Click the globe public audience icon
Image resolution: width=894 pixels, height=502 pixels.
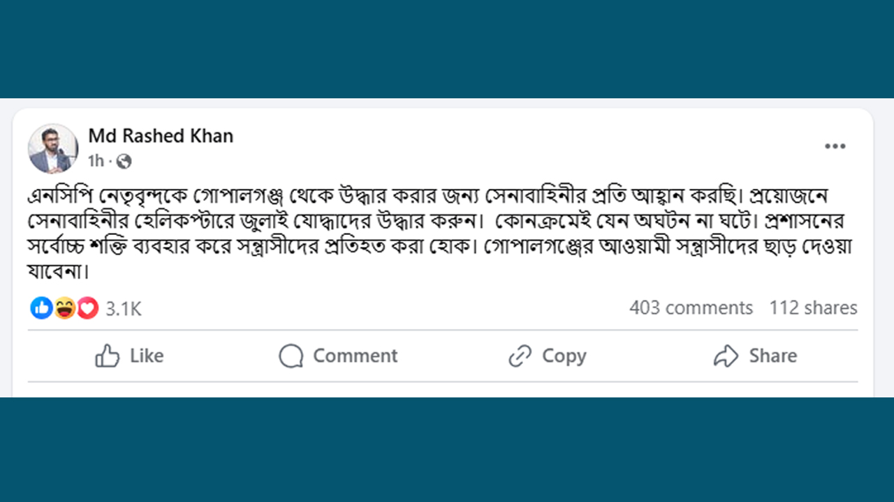pos(124,161)
